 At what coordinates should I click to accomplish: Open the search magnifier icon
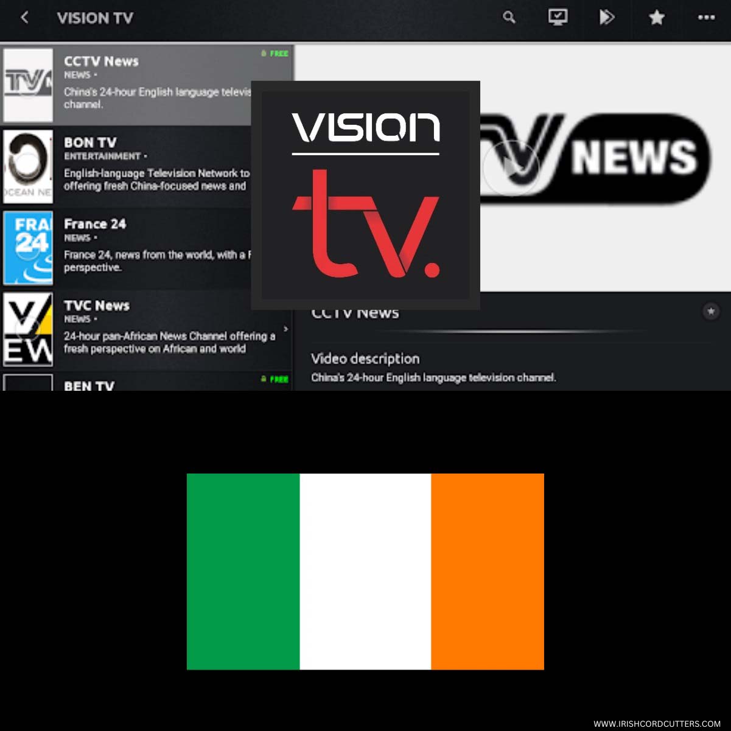(509, 18)
